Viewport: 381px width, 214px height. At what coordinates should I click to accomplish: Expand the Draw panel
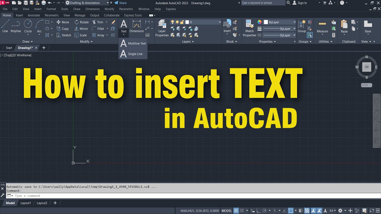27,42
